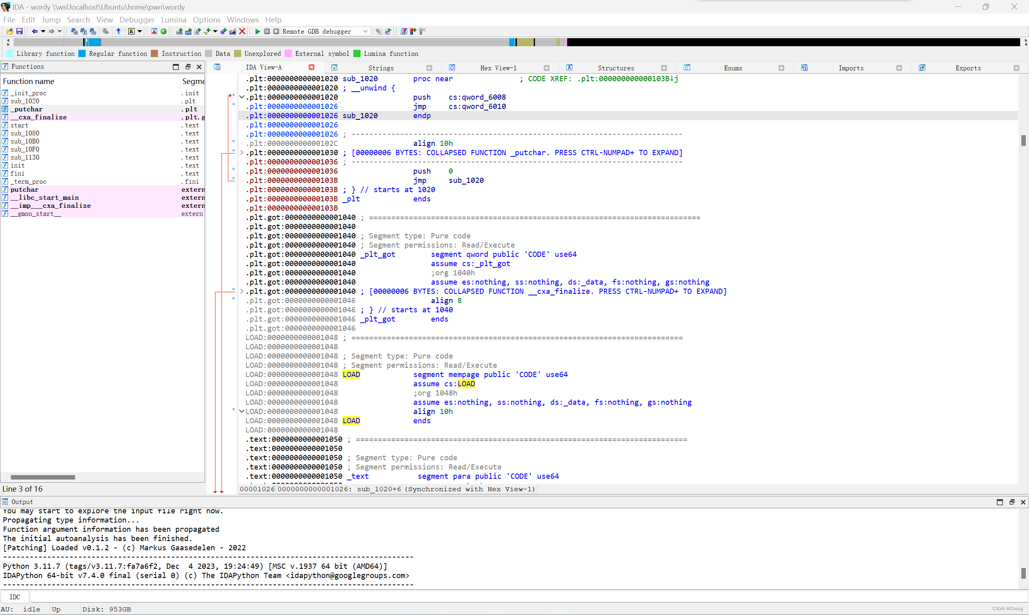
Task: Expand the collapsed _putchar function
Action: (x=242, y=152)
